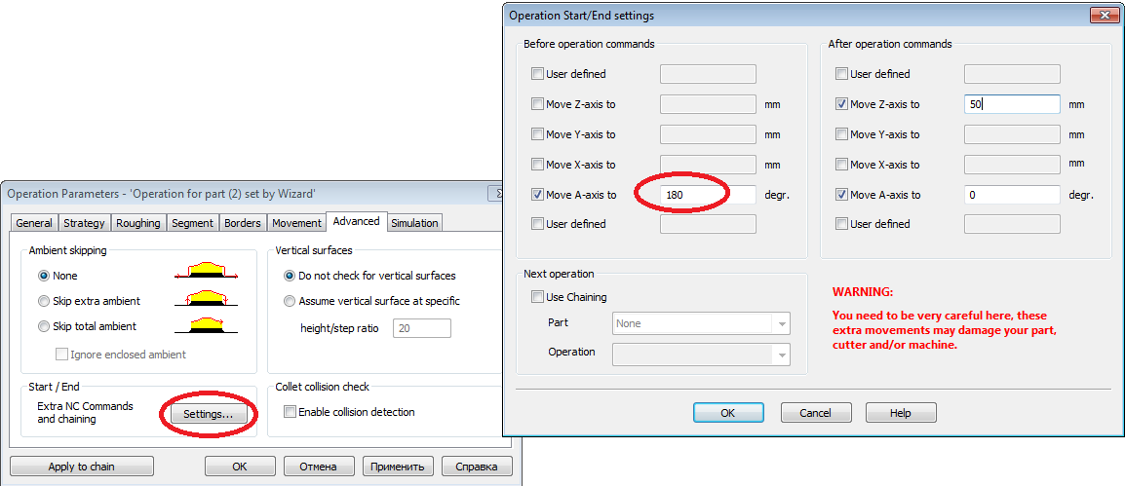Toggle Enable collision detection checkbox
The width and height of the screenshot is (1125, 486).
click(x=290, y=412)
